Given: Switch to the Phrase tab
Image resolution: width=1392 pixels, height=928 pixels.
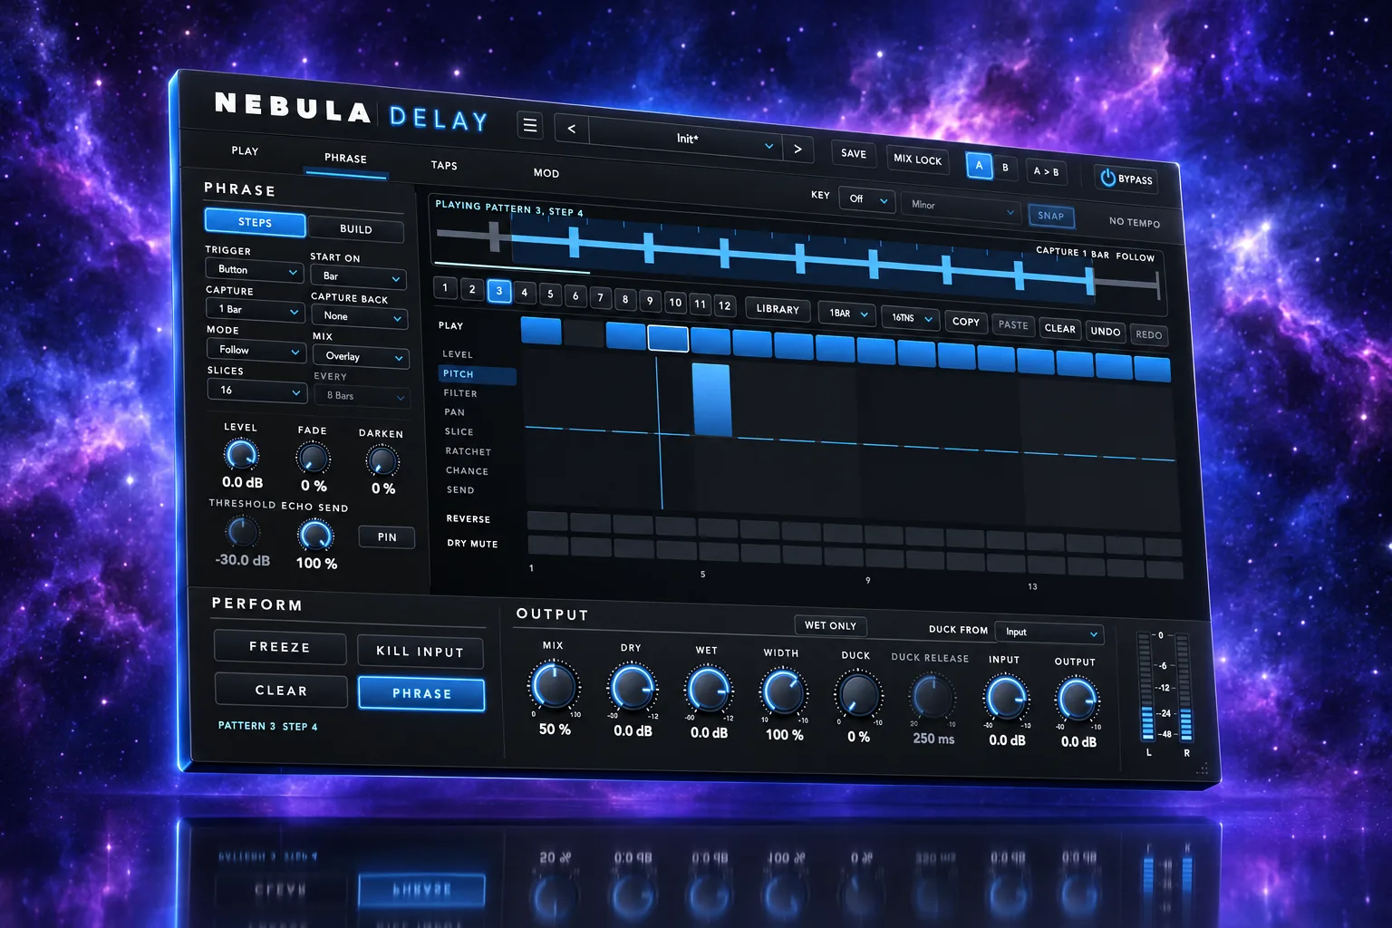Looking at the screenshot, I should (345, 159).
